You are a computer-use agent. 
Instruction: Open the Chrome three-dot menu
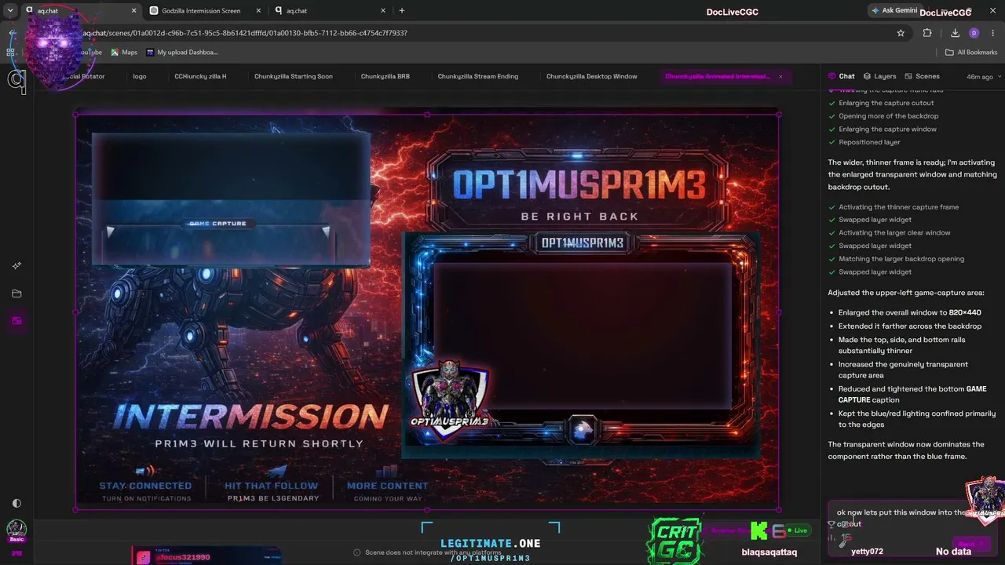(993, 33)
